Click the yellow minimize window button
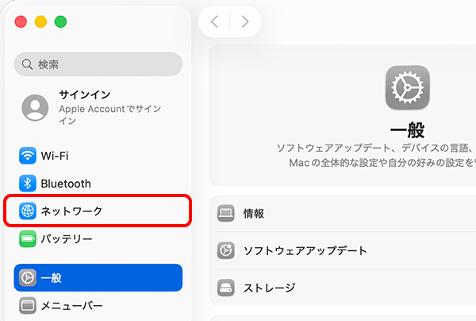 (x=40, y=21)
